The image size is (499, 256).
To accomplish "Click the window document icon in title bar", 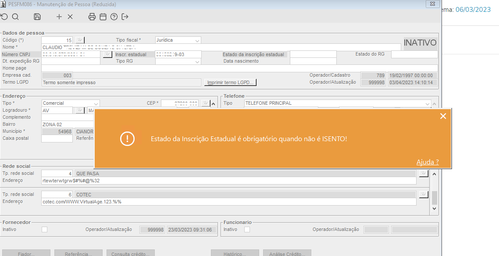I will point(4,4).
